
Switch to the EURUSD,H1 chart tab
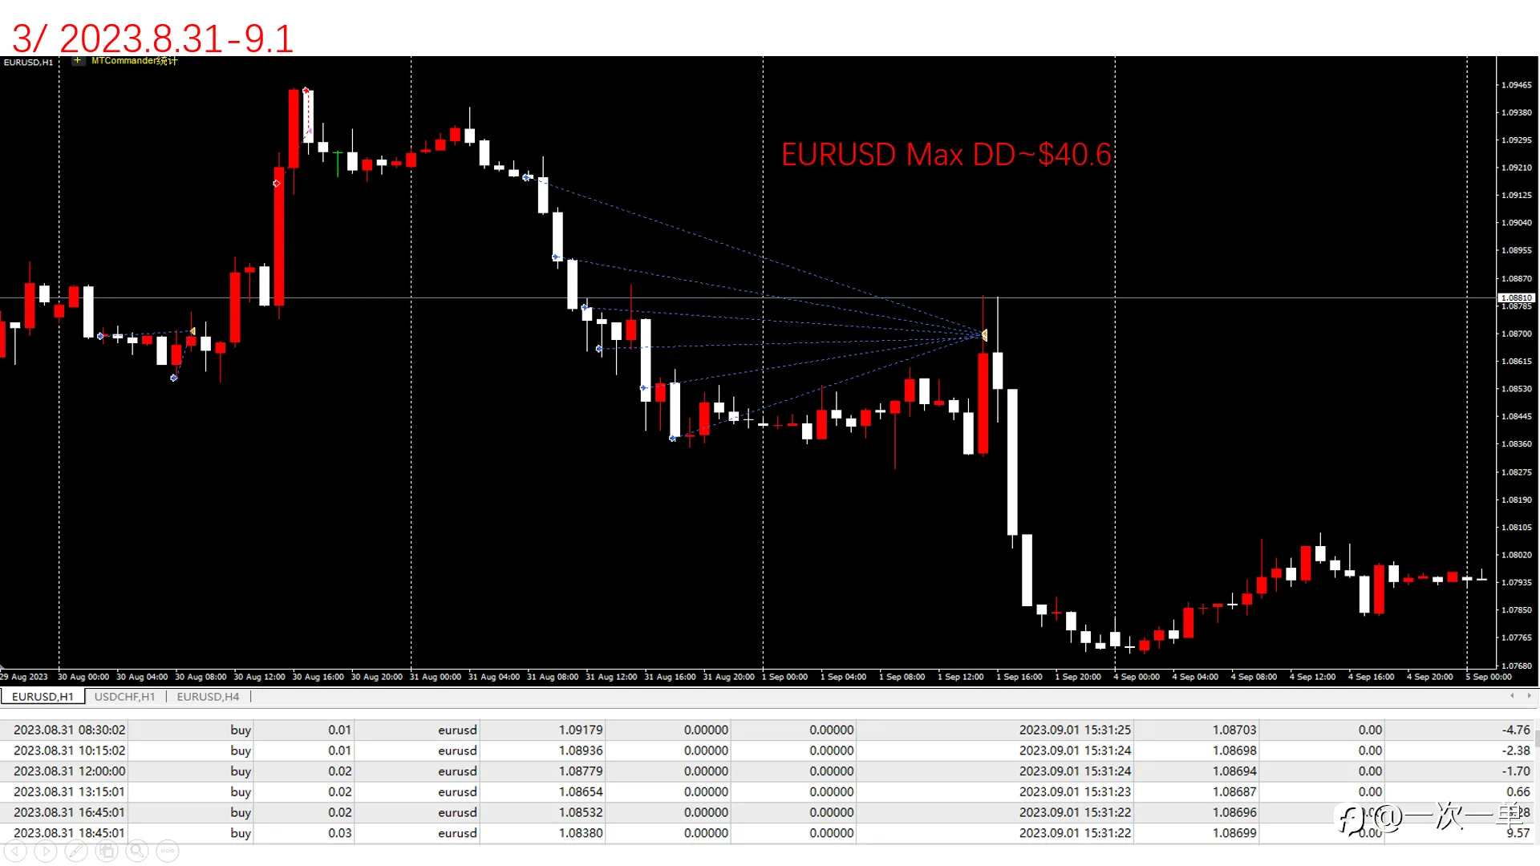click(x=43, y=696)
